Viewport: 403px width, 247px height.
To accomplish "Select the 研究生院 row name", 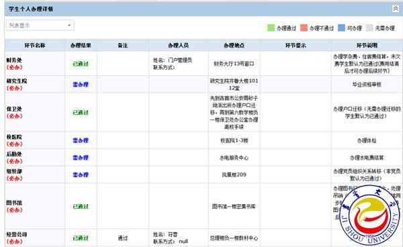I will (17, 81).
